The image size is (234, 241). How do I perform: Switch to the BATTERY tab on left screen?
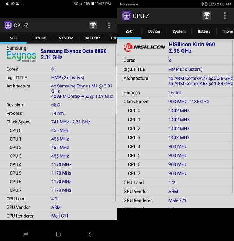point(92,38)
